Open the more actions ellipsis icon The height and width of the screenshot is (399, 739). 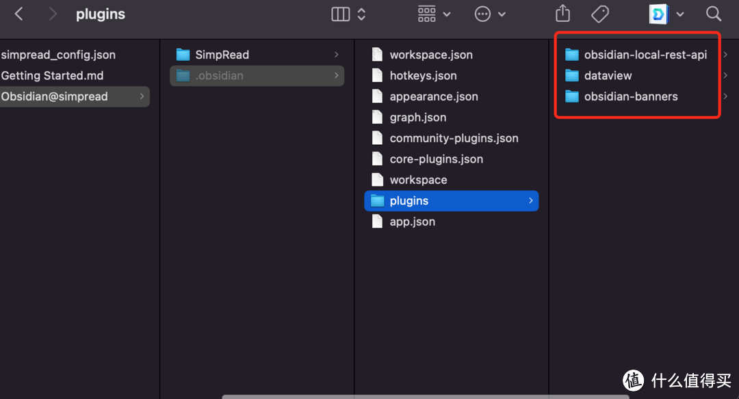point(483,14)
